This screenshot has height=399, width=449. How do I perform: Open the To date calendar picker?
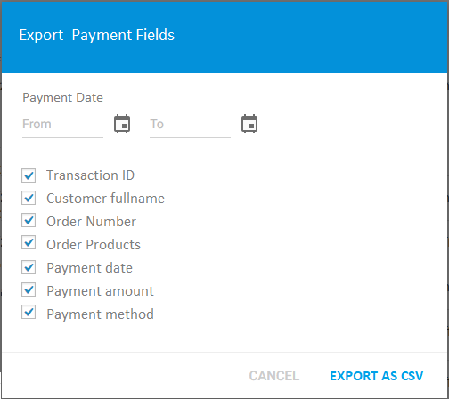tap(249, 123)
